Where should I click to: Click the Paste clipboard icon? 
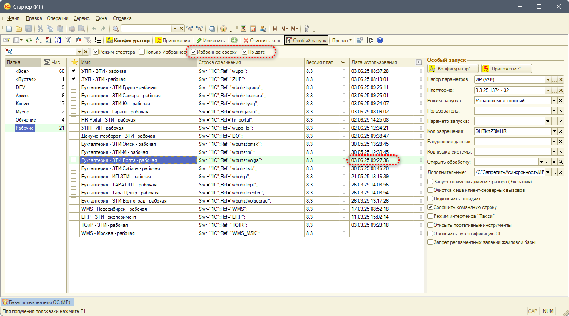(x=60, y=29)
